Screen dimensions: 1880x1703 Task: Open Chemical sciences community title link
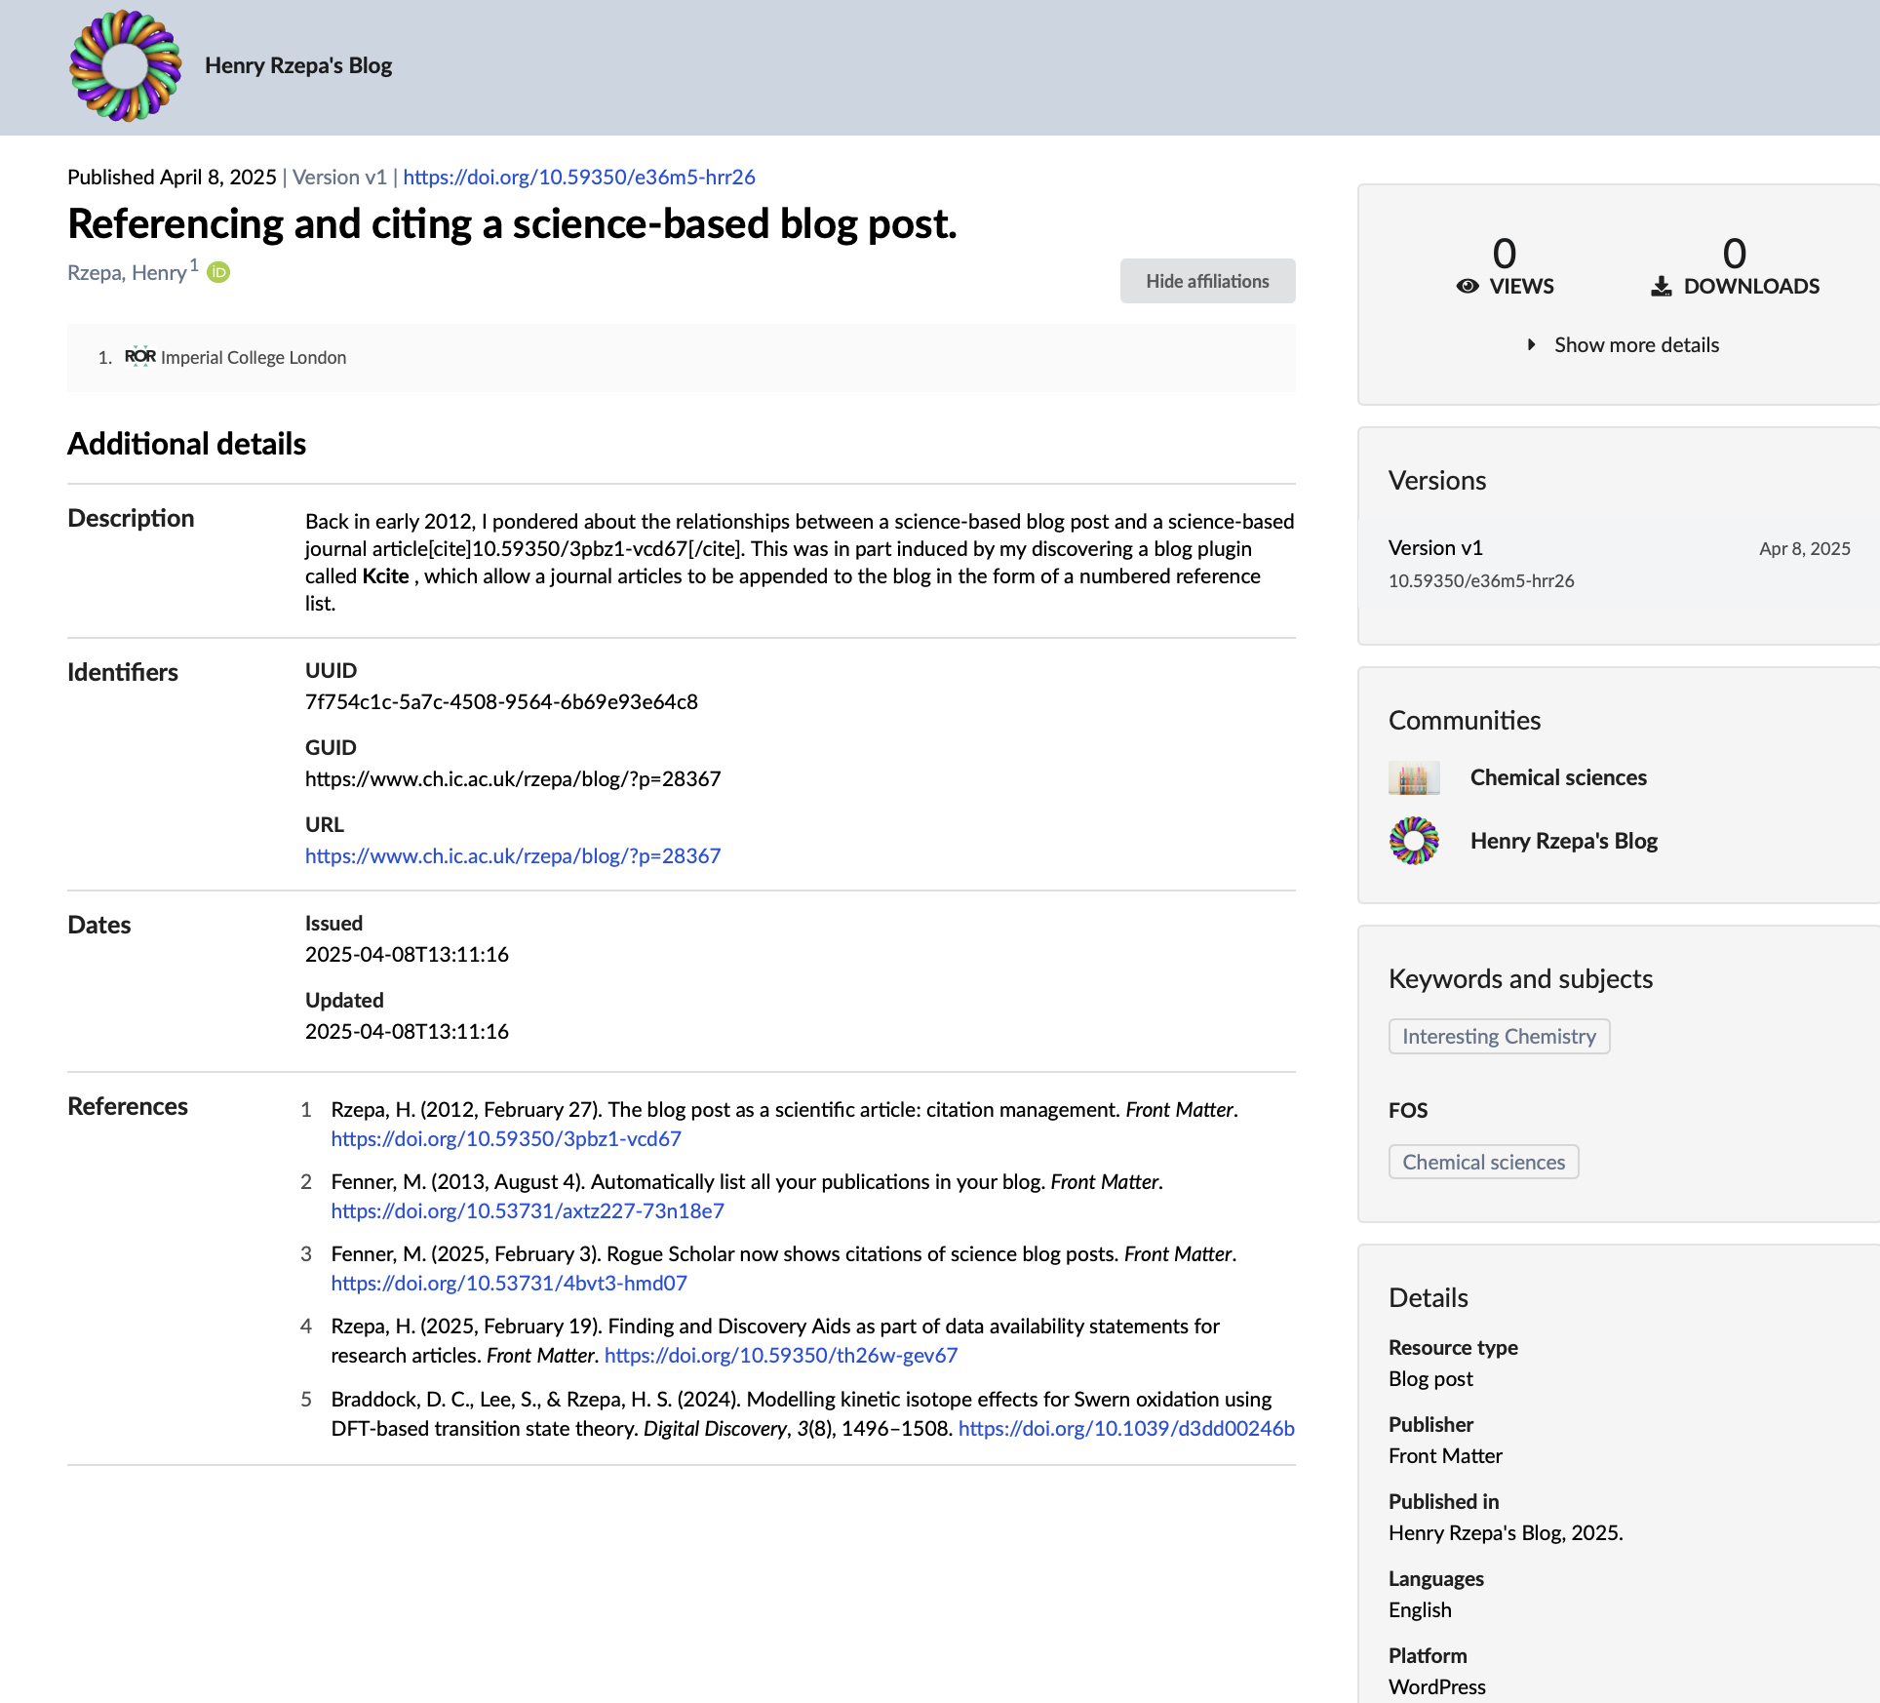(x=1557, y=778)
